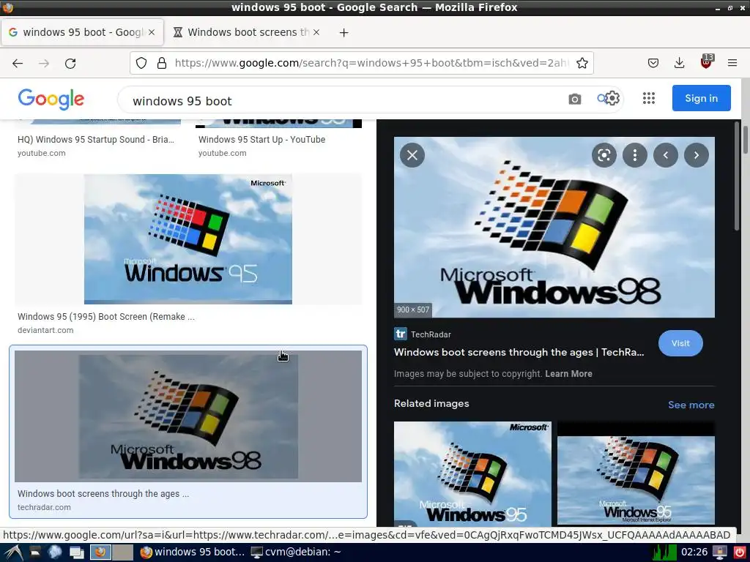Screen dimensions: 750x562
Task: Open the Pocket save icon
Action: (653, 63)
